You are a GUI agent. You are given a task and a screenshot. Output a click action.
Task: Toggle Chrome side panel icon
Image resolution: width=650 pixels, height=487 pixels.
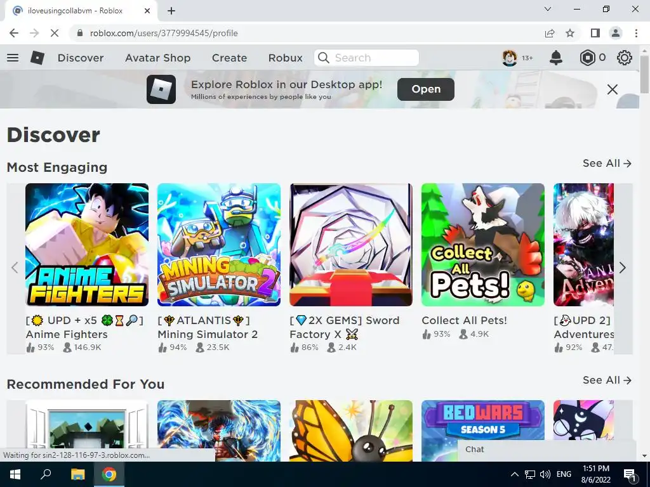(595, 33)
